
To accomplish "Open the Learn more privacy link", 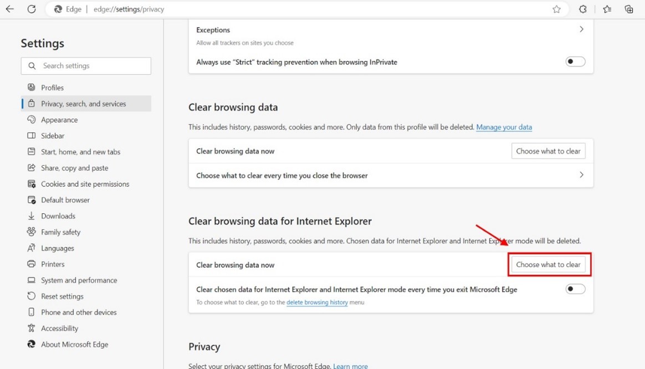I will (350, 366).
